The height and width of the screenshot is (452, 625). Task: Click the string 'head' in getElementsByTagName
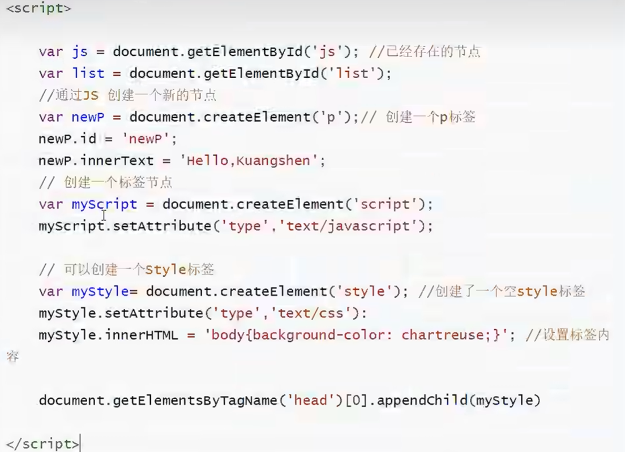tap(310, 400)
